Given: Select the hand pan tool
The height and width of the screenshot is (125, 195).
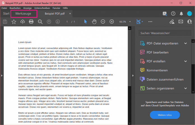Looking at the screenshot, I should point(94,22).
